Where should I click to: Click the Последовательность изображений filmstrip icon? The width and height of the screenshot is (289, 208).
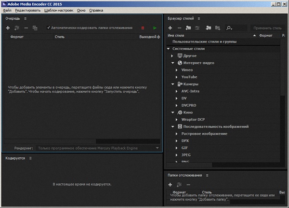click(180, 126)
